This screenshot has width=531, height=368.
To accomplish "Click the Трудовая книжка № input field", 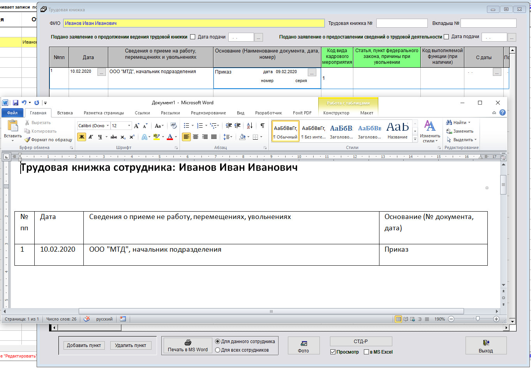I will 402,23.
